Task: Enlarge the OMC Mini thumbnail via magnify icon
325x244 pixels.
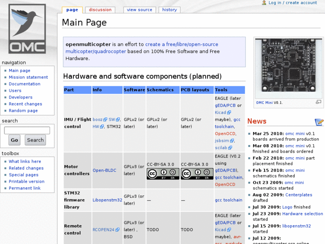Action: [318, 102]
